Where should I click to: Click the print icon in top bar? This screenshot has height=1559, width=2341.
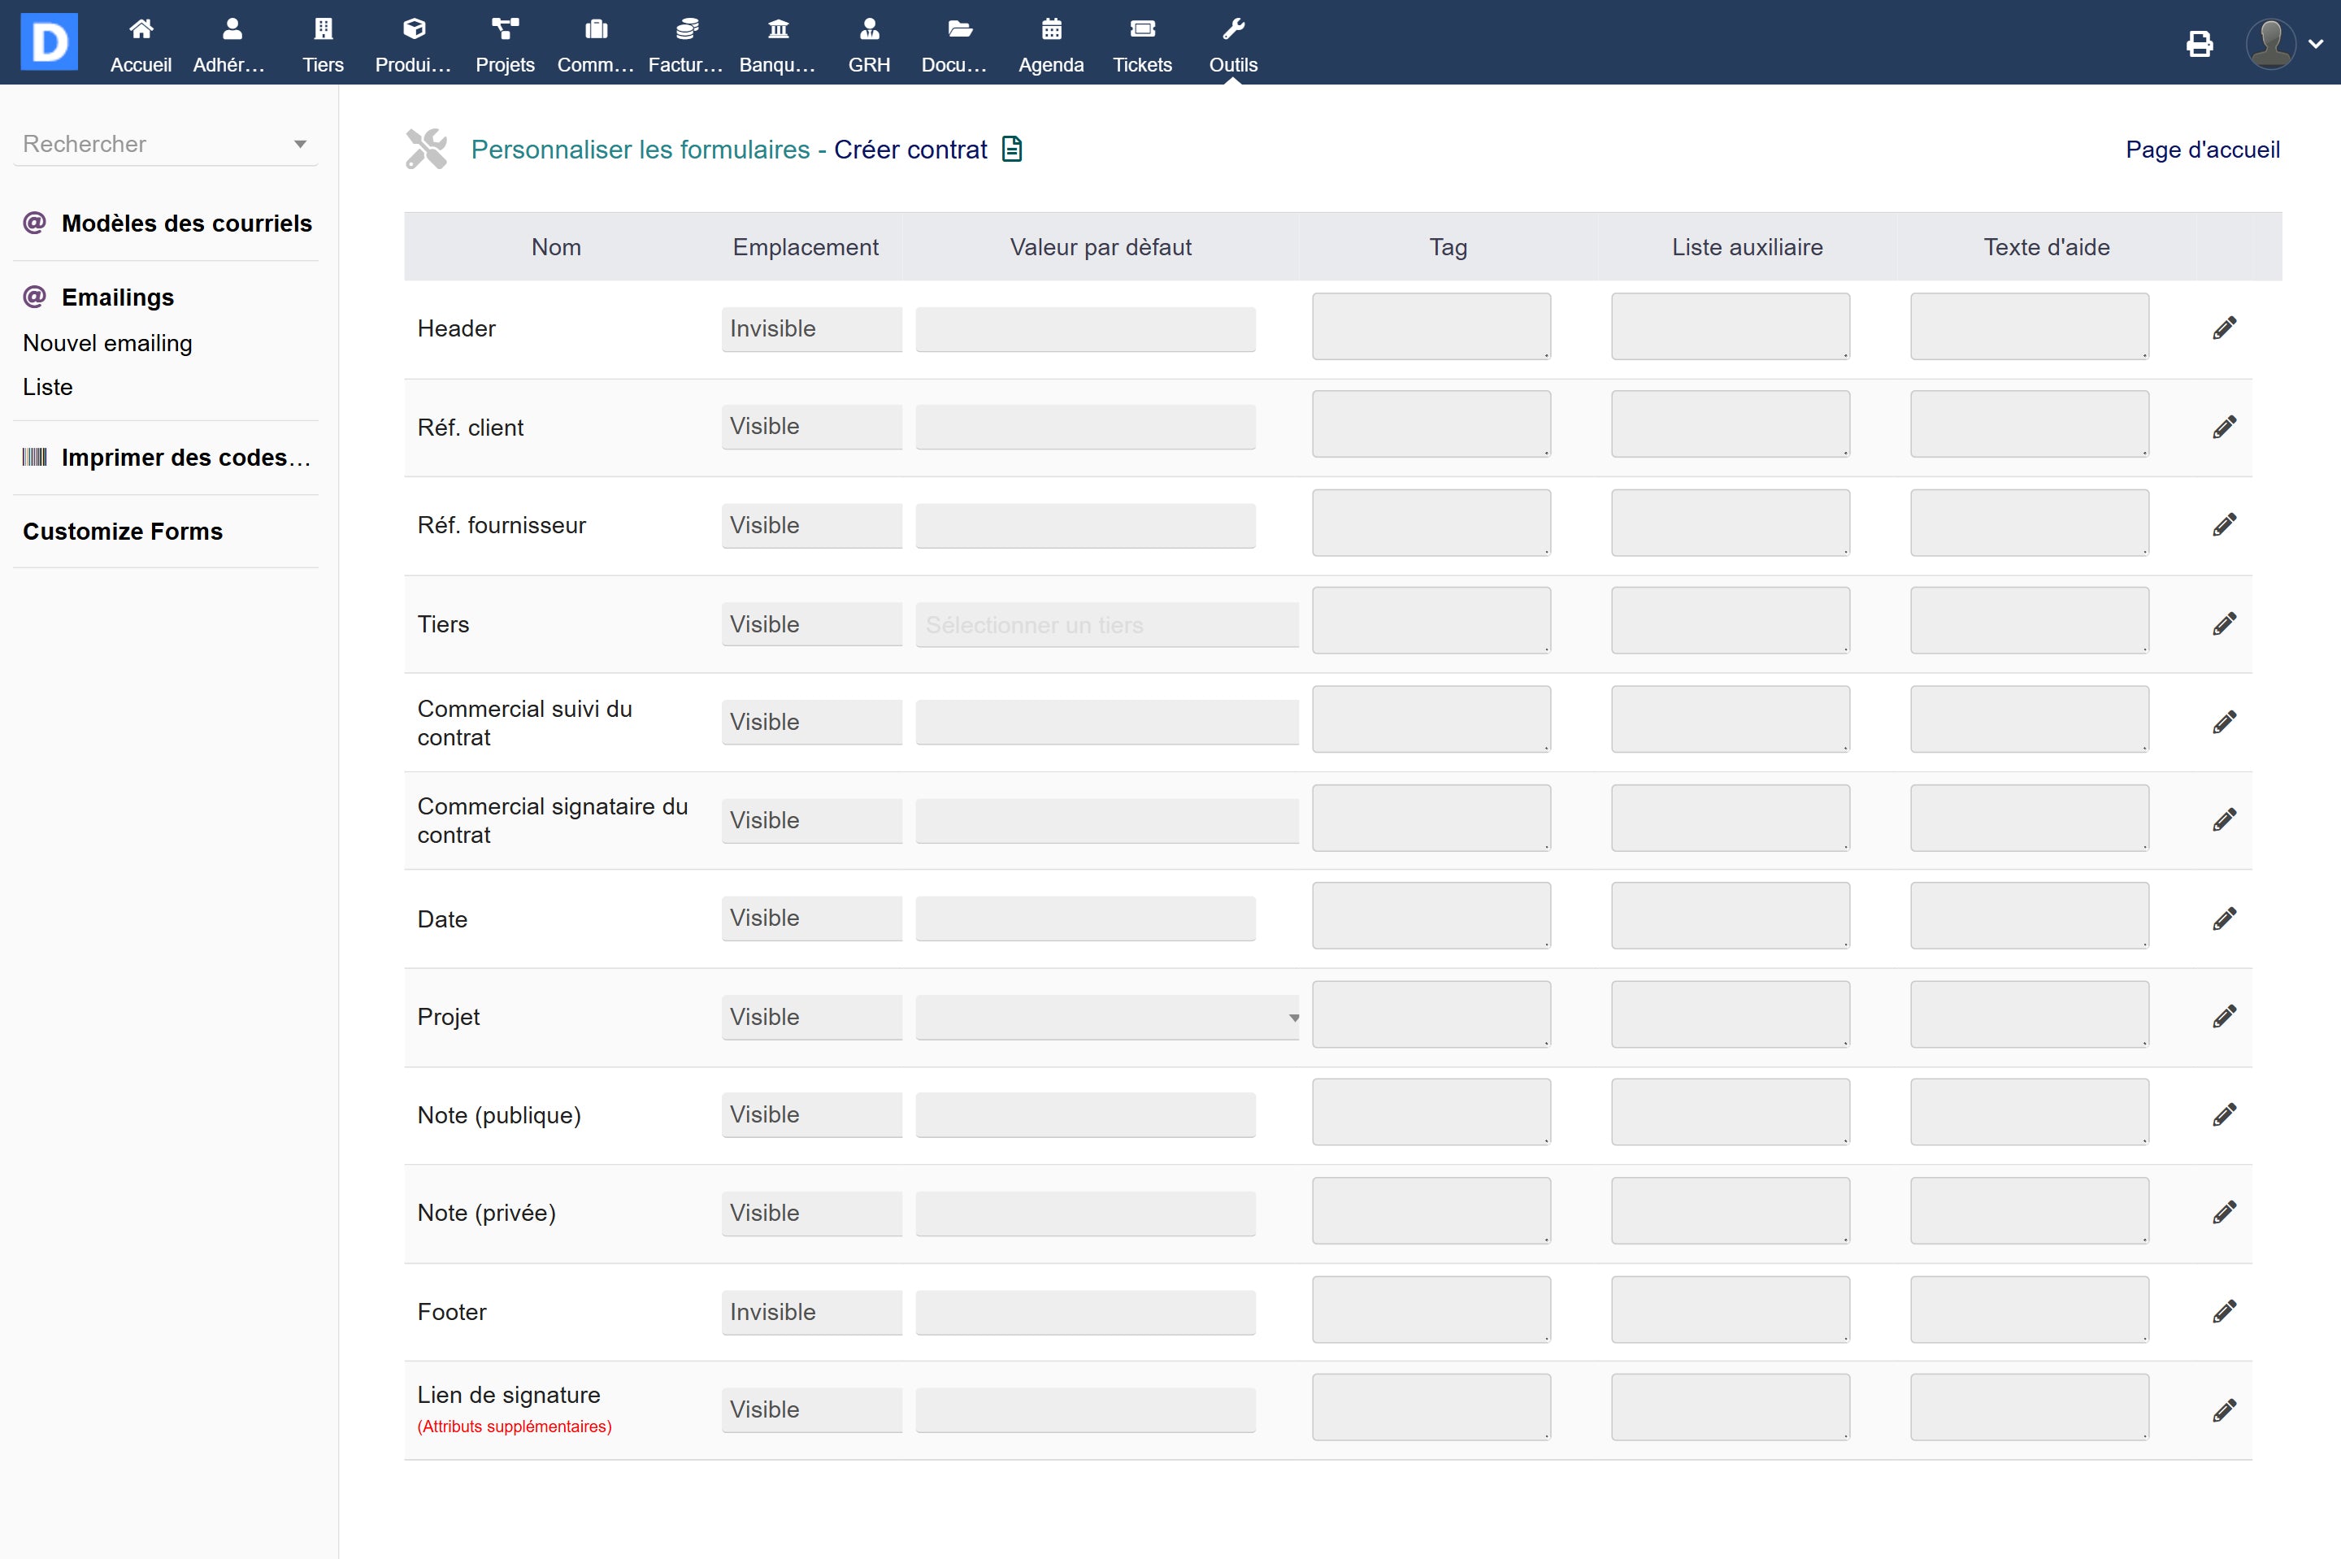2199,44
